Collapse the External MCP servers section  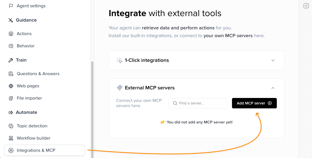273,88
